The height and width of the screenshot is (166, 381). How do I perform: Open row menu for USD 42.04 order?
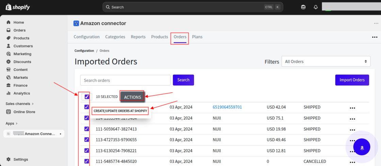pyautogui.click(x=352, y=108)
